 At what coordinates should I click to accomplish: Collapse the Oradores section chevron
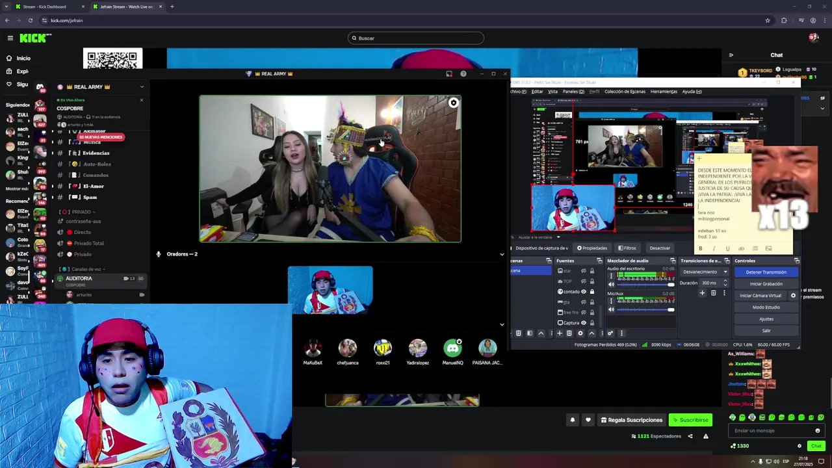tap(502, 254)
